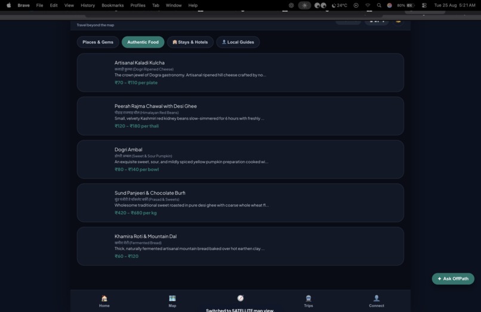
Task: Open the View menu
Action: (x=69, y=5)
